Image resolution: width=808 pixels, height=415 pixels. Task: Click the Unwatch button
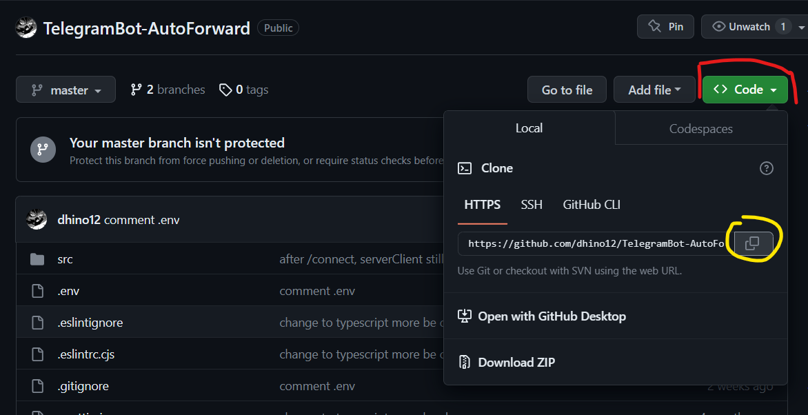click(x=749, y=27)
